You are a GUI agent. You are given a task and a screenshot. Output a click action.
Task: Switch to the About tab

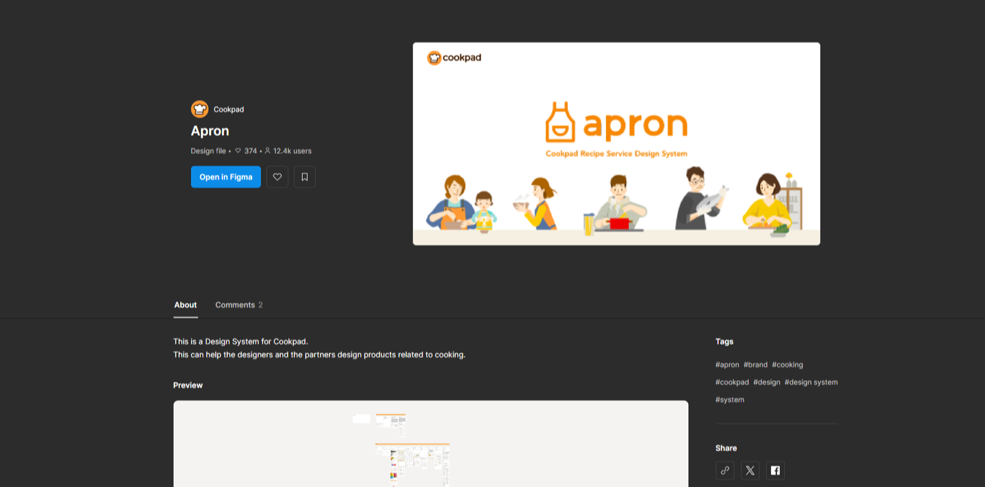[185, 305]
